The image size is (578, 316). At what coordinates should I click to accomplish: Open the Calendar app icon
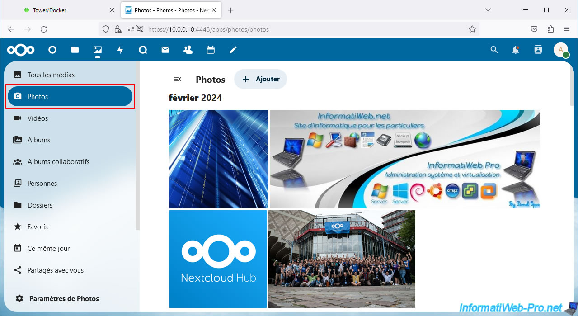pos(211,50)
